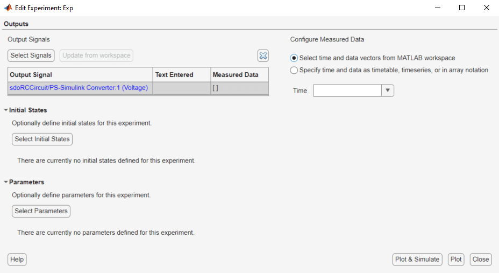Image resolution: width=499 pixels, height=273 pixels.
Task: Choose timetable, timeseries, or array notation option
Action: (294, 70)
